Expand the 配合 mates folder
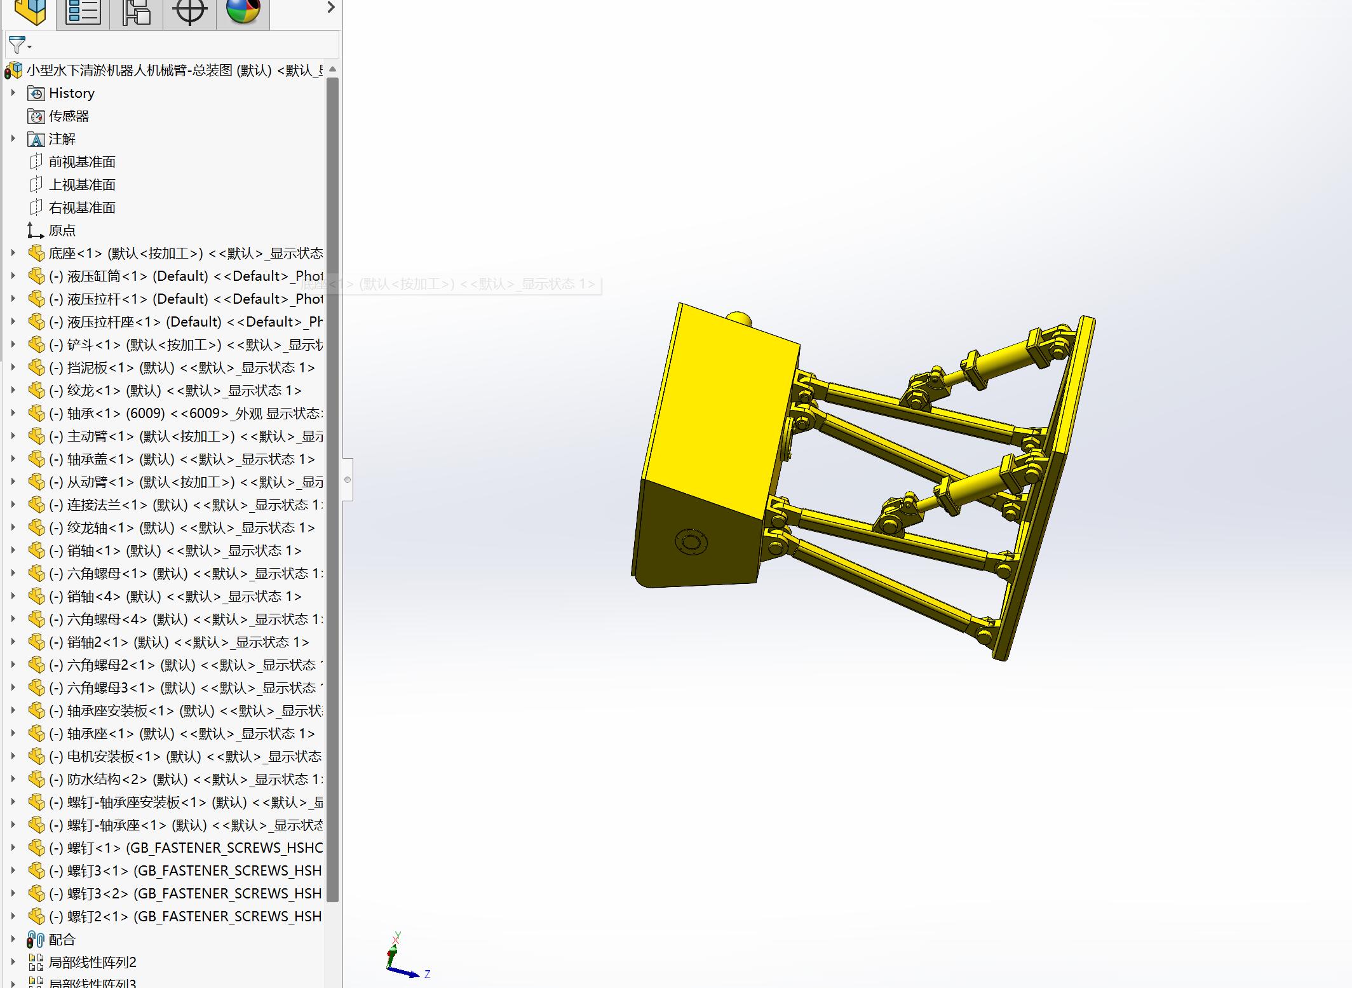 (x=13, y=939)
